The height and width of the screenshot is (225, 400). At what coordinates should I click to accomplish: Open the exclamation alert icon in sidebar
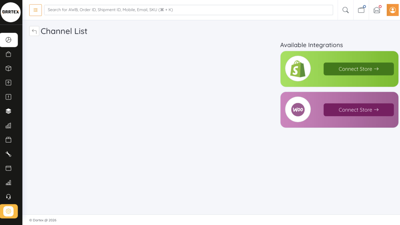8,97
